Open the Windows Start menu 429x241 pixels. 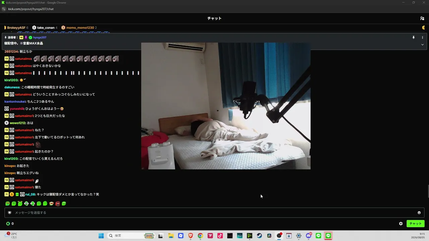pyautogui.click(x=101, y=236)
